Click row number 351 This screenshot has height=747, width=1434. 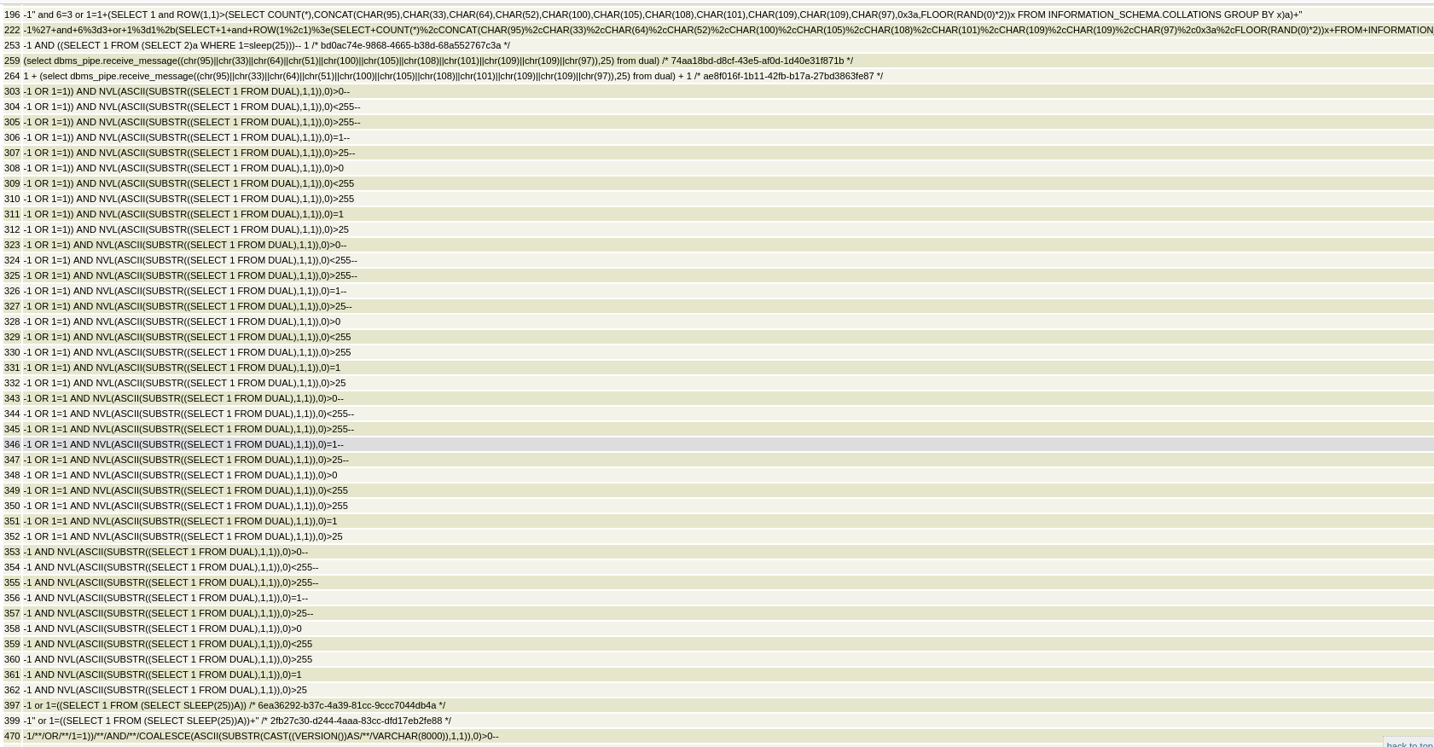pyautogui.click(x=12, y=521)
